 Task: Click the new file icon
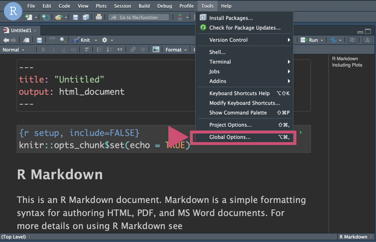click(29, 17)
